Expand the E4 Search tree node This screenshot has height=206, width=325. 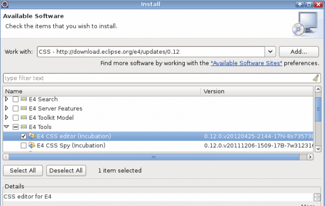click(x=7, y=99)
